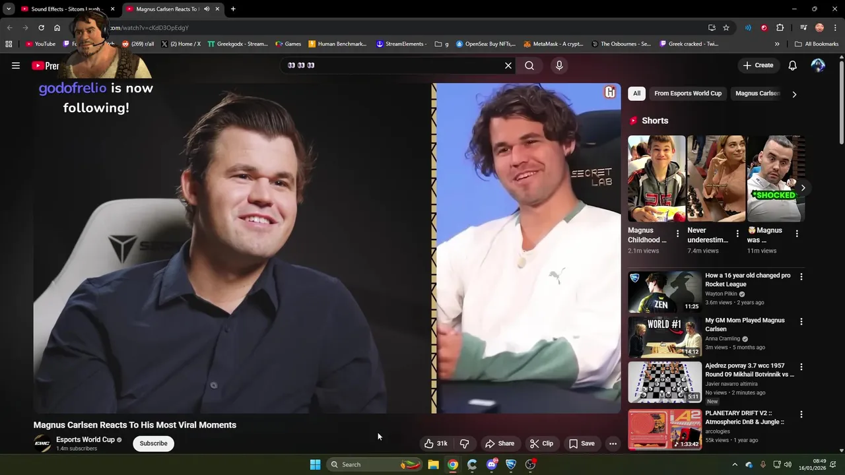Open options for GM Mom video
Image resolution: width=845 pixels, height=475 pixels.
pyautogui.click(x=801, y=321)
